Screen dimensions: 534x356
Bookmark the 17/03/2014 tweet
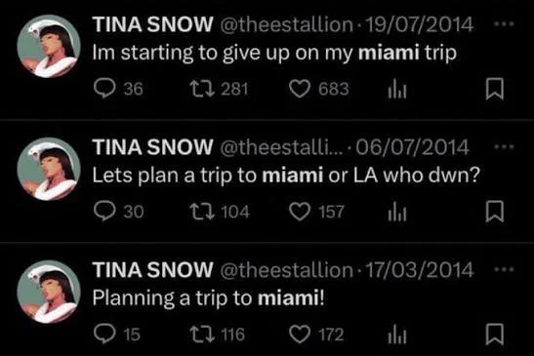pyautogui.click(x=495, y=335)
